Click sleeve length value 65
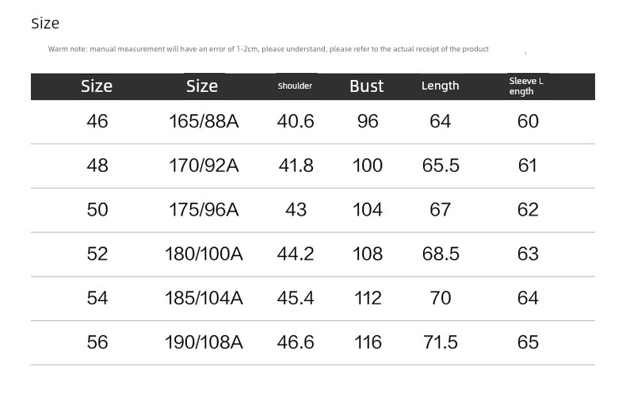The image size is (626, 397). [528, 342]
